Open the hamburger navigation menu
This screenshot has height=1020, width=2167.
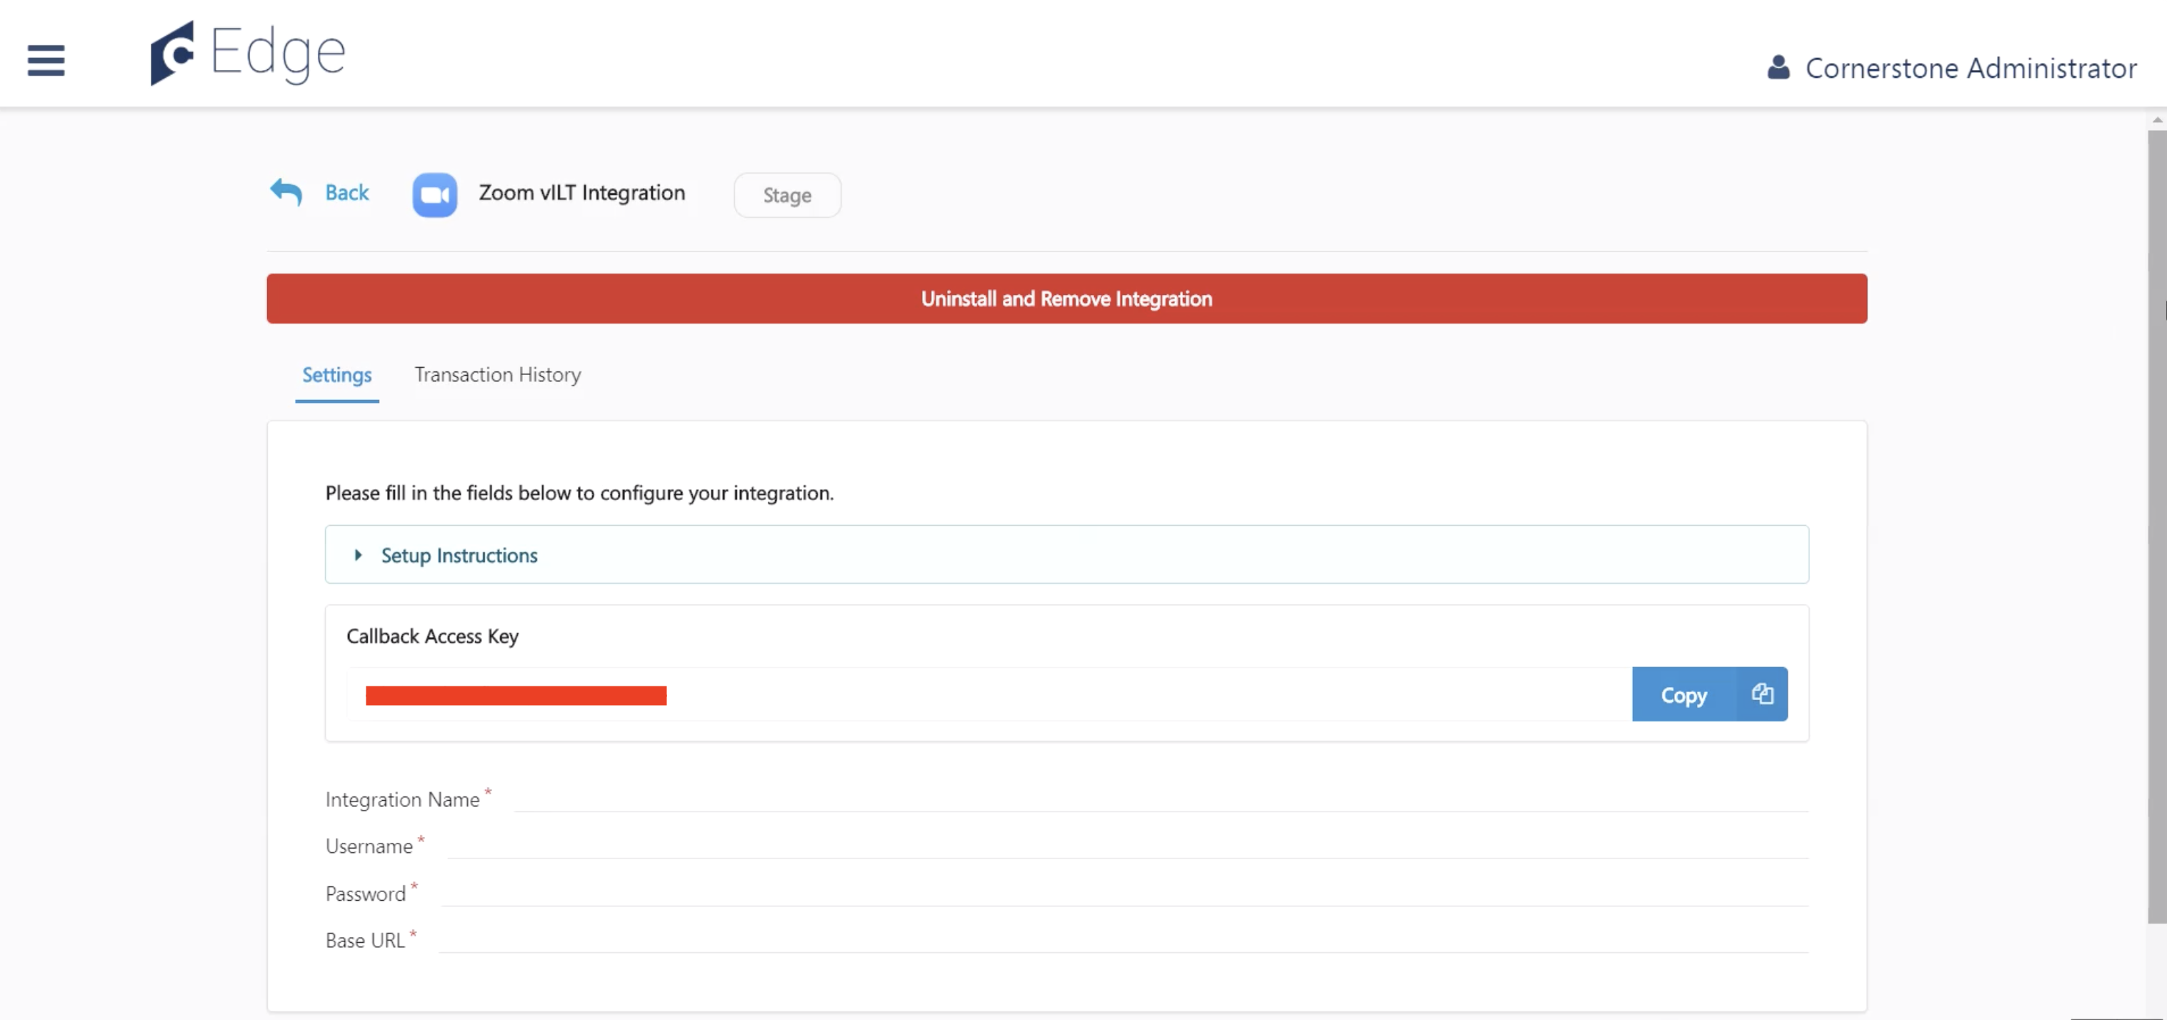(46, 60)
